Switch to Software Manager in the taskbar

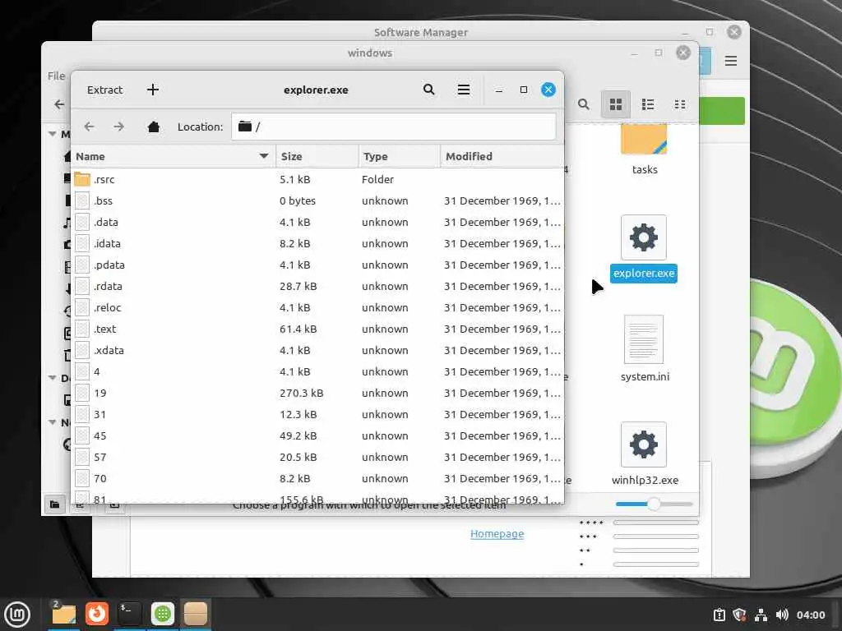click(163, 614)
